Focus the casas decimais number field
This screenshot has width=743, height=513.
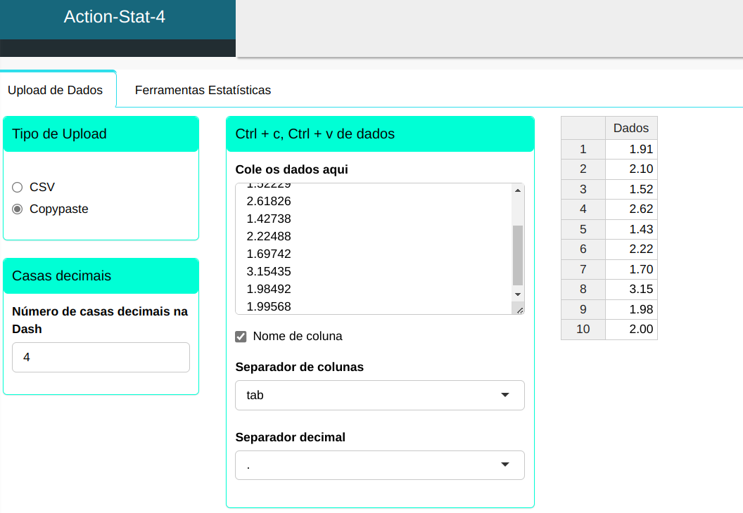[101, 357]
